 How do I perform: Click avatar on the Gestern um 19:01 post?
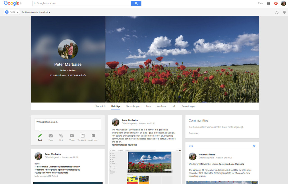point(193,156)
